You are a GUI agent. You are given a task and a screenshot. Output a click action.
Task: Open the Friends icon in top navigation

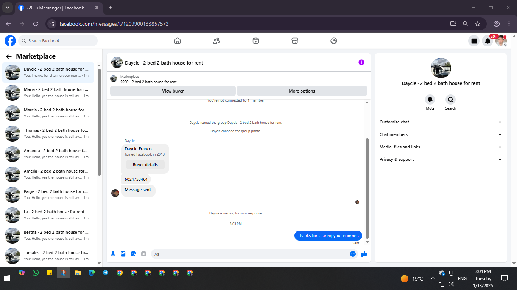(216, 41)
